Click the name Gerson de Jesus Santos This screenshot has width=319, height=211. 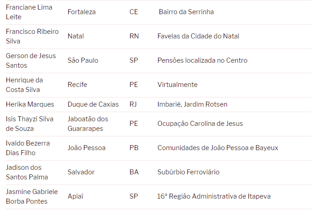31,60
